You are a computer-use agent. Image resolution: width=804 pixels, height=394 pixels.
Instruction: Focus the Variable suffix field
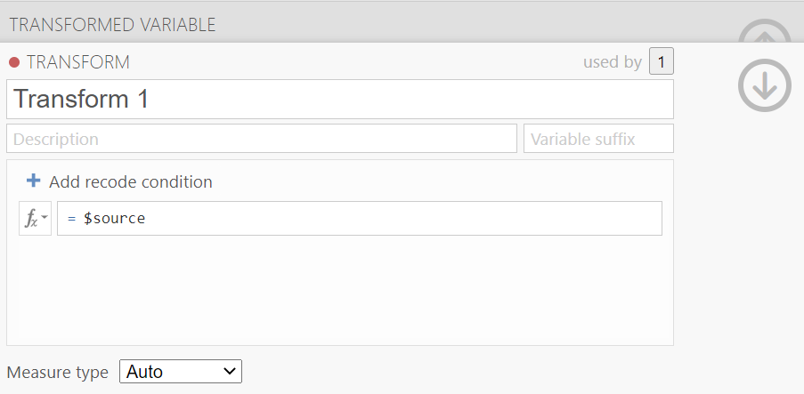(598, 139)
